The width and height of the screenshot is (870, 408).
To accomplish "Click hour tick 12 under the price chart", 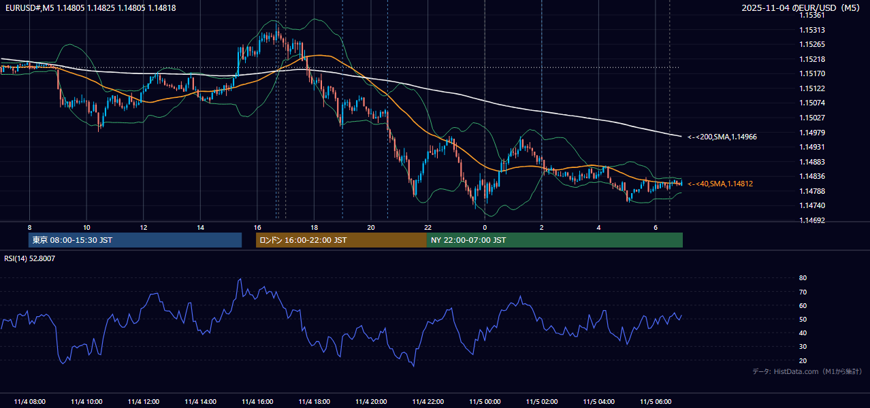I will tap(143, 227).
